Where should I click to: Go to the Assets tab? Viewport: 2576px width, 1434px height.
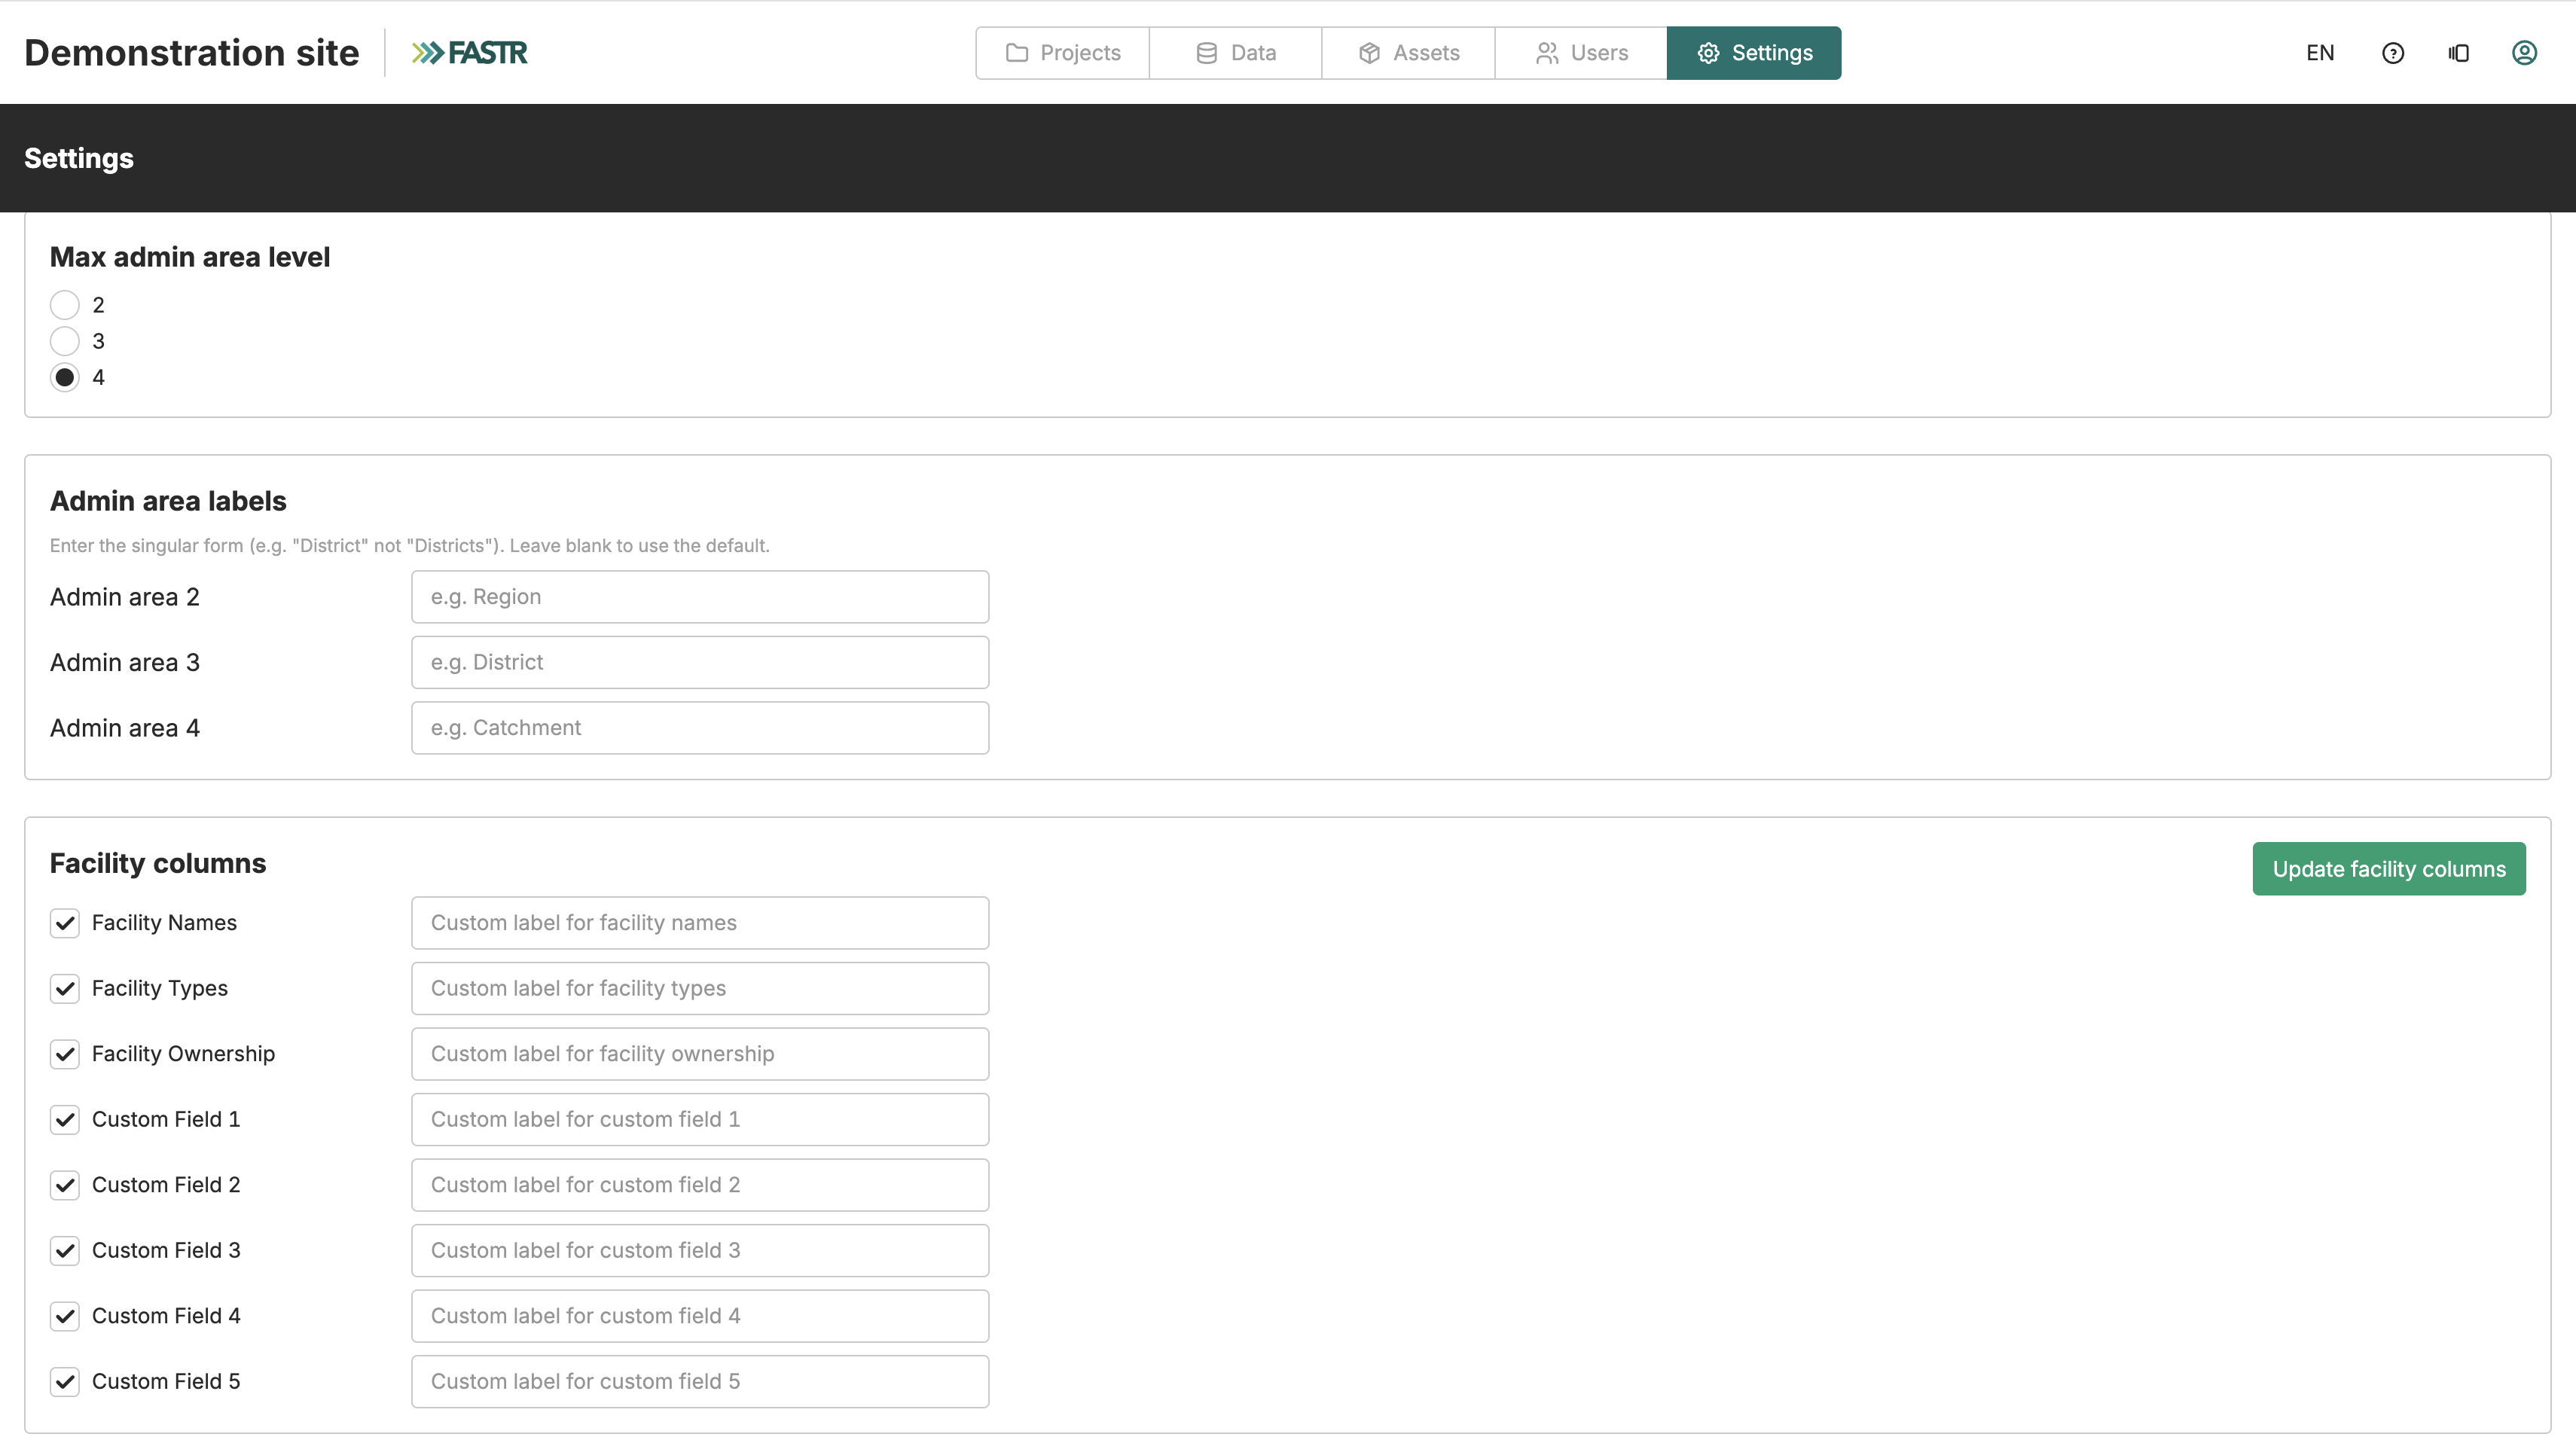tap(1408, 53)
